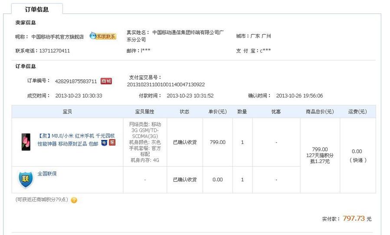Image resolution: width=390 pixels, height=235 pixels.
Task: Click seller nickname 中国移动手机官方旗舰店
Action: click(x=57, y=37)
